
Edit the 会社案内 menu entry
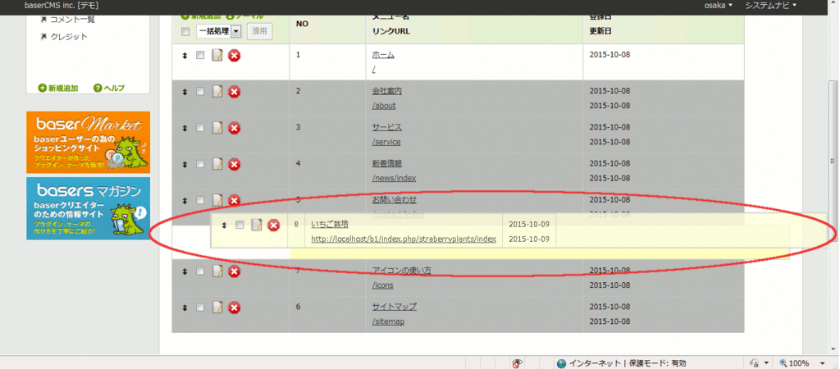coord(217,92)
